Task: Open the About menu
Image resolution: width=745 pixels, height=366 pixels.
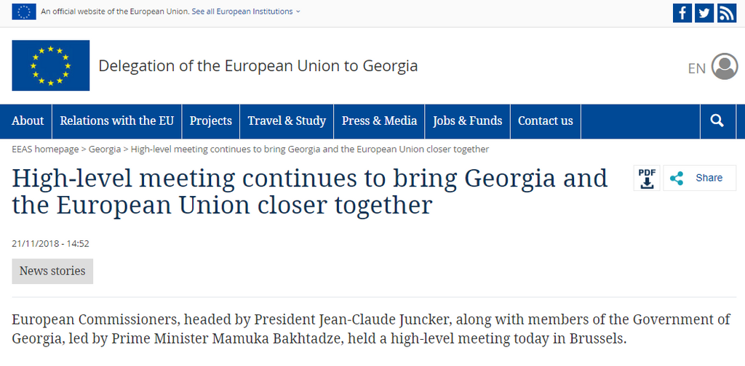Action: pyautogui.click(x=28, y=121)
